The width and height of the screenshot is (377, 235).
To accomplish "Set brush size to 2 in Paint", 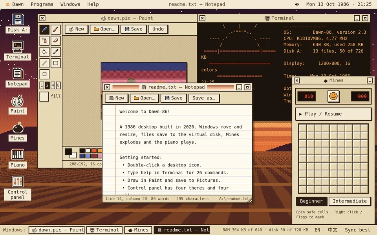I will pyautogui.click(x=48, y=85).
